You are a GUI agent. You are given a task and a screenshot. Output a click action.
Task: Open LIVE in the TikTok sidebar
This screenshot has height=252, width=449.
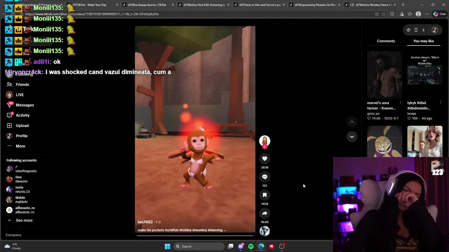20,94
